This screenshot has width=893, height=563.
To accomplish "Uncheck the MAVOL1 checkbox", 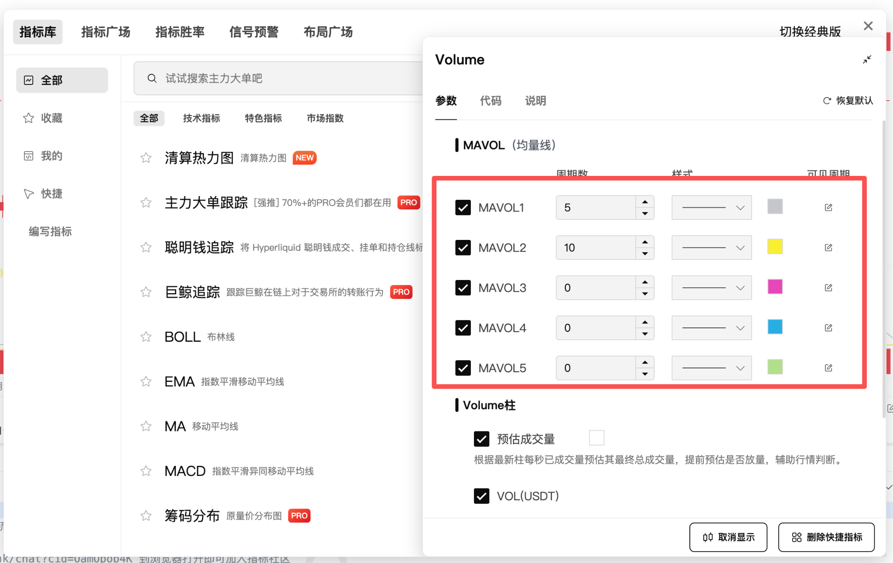I will click(463, 207).
